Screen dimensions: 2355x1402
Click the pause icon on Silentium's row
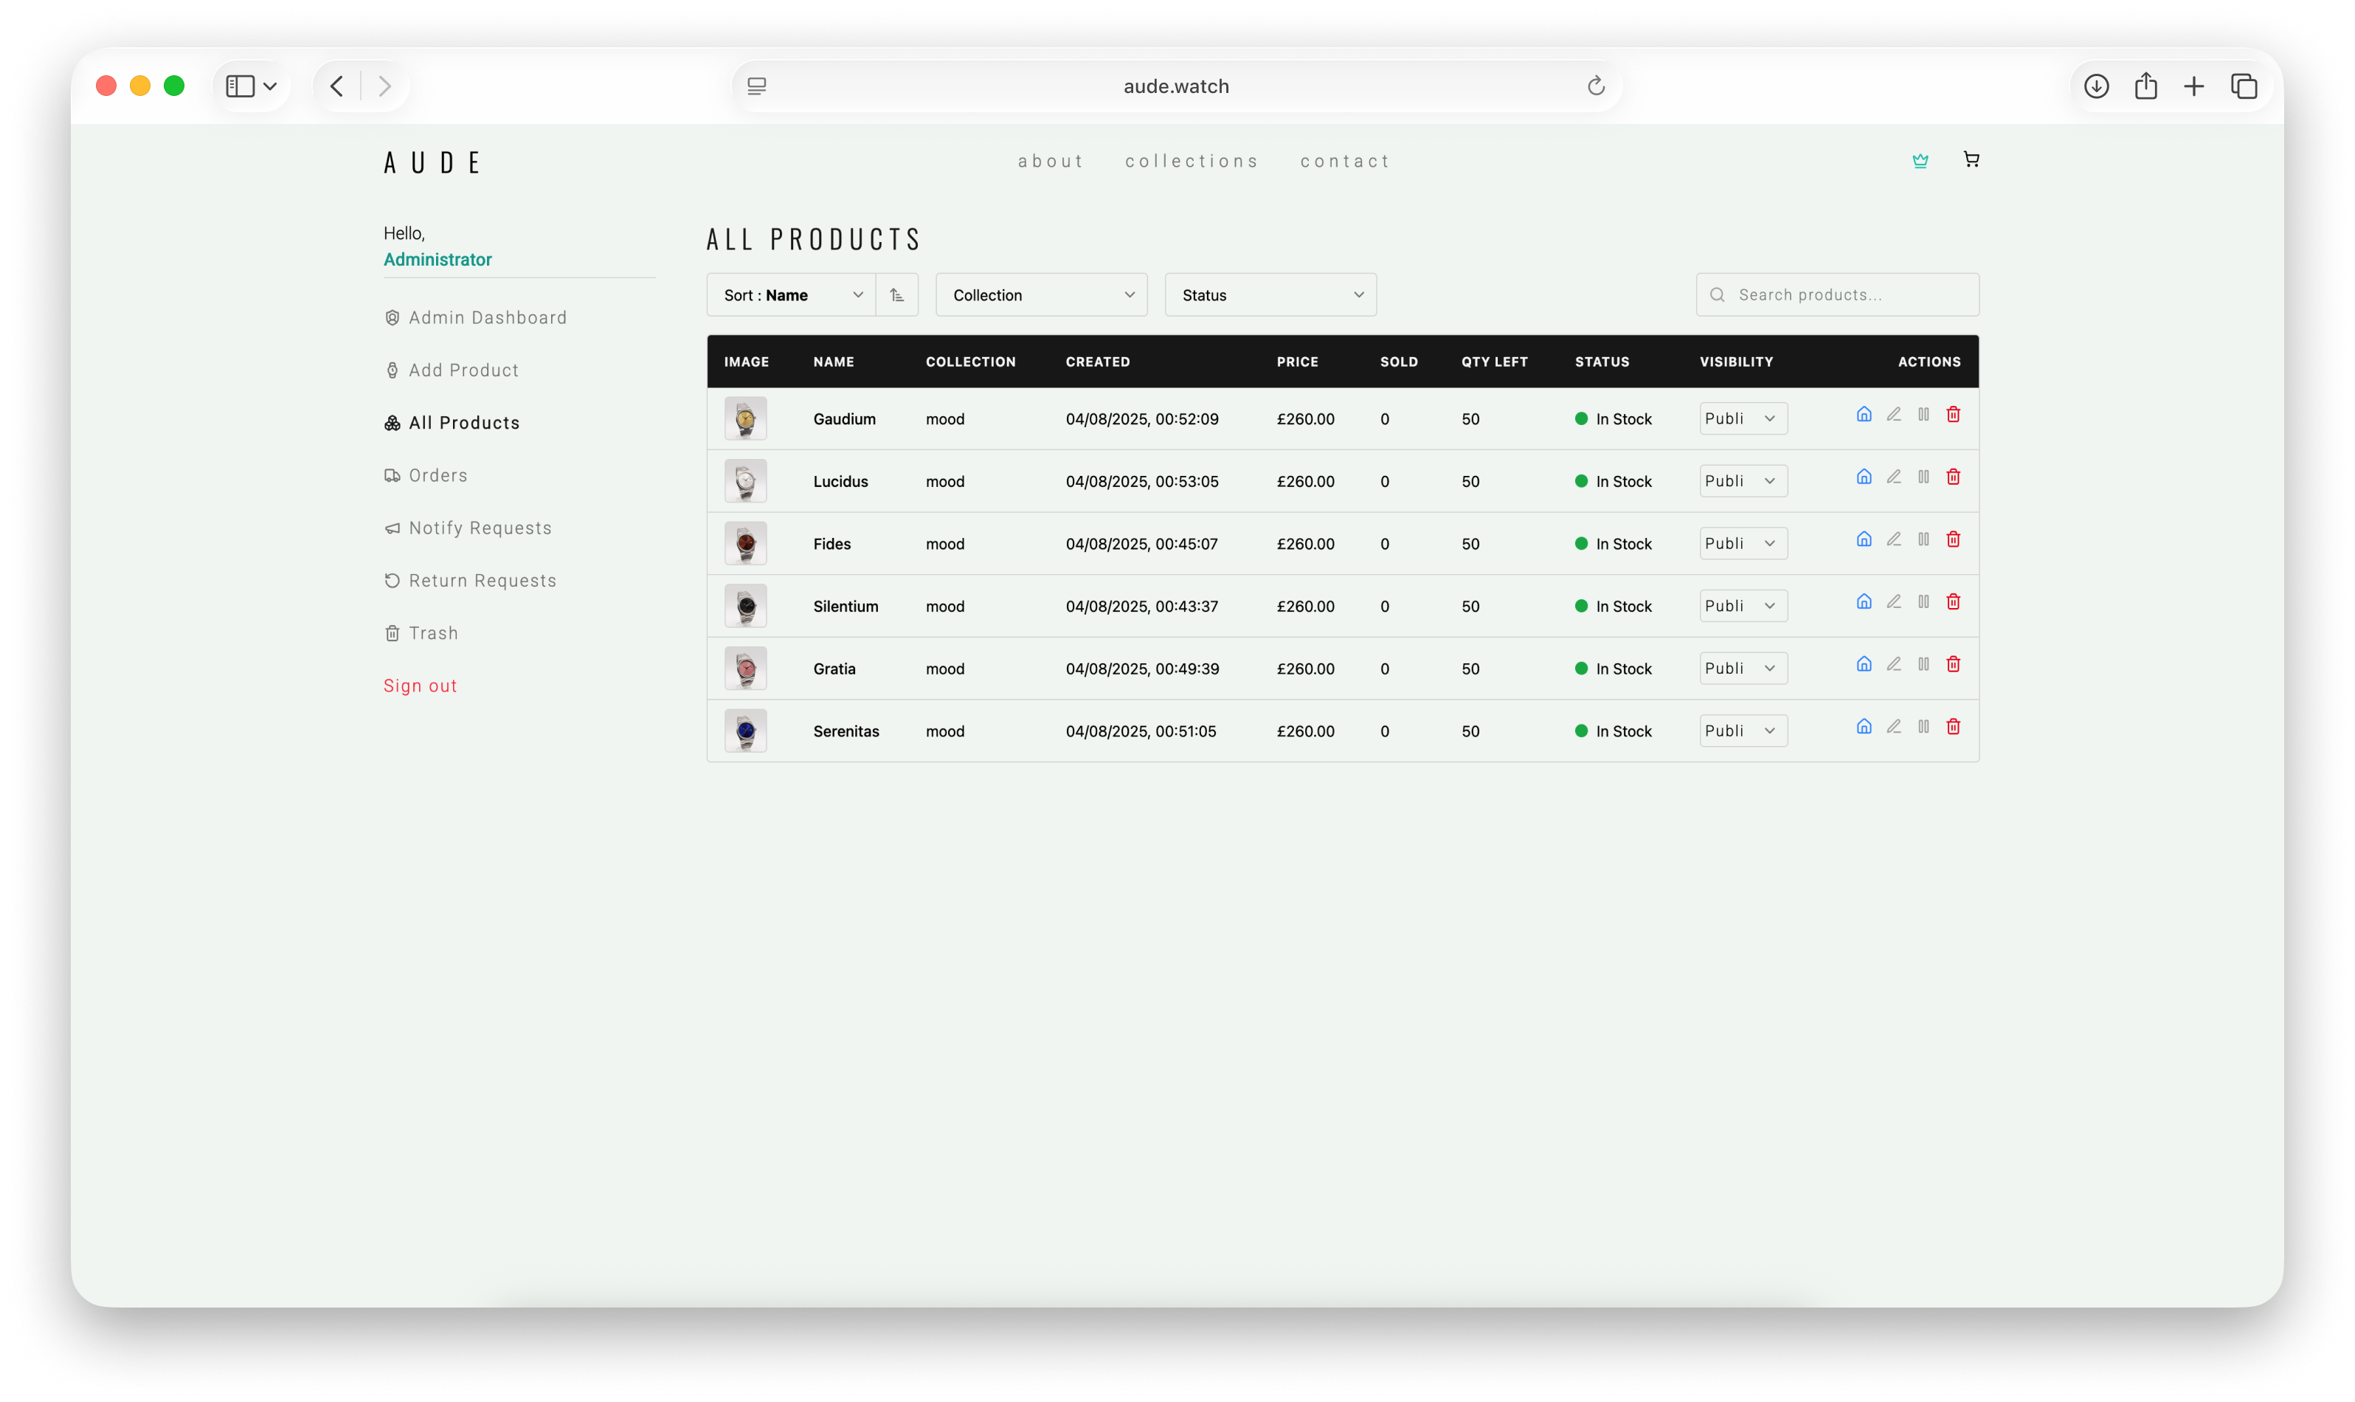(1923, 601)
